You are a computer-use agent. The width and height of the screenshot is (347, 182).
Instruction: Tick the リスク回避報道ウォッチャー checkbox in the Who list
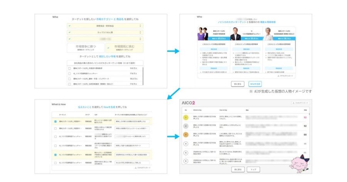[69, 73]
